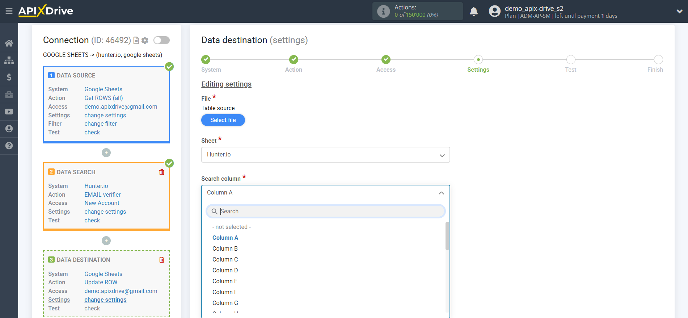Open Hunter.io system link
The width and height of the screenshot is (688, 318).
(x=96, y=186)
